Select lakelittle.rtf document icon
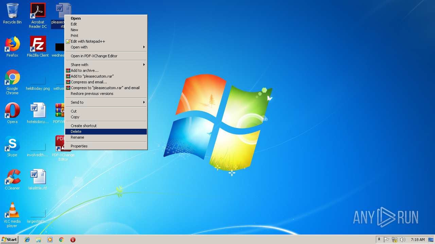435x244 pixels. [38, 180]
